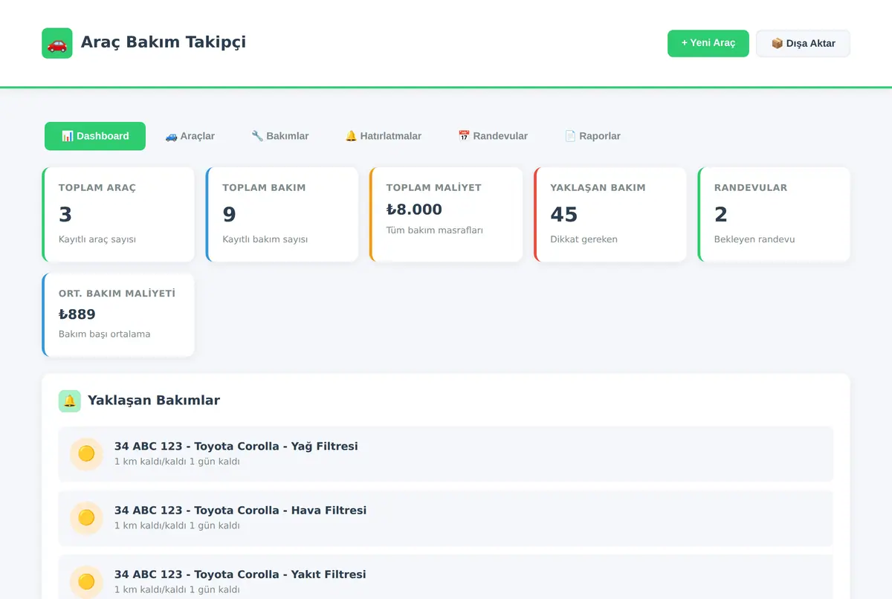Image resolution: width=892 pixels, height=599 pixels.
Task: Select the Ort. Bakım Maliyeti card
Action: 118,314
